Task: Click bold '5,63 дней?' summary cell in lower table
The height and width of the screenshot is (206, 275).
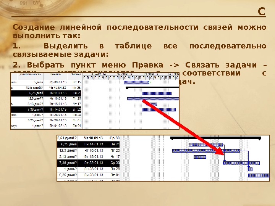Action: point(67,138)
